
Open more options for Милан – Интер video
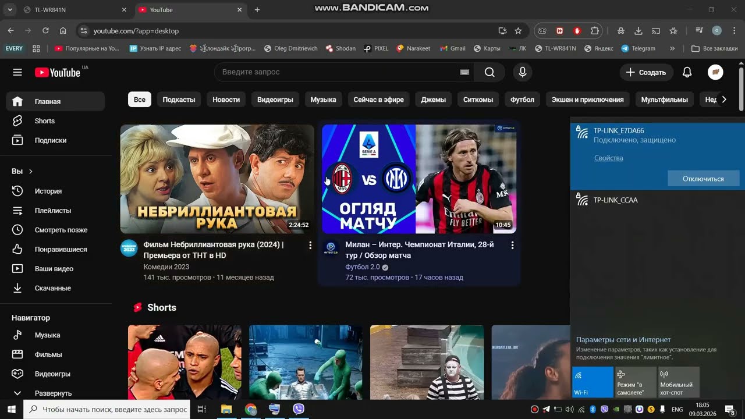point(512,246)
